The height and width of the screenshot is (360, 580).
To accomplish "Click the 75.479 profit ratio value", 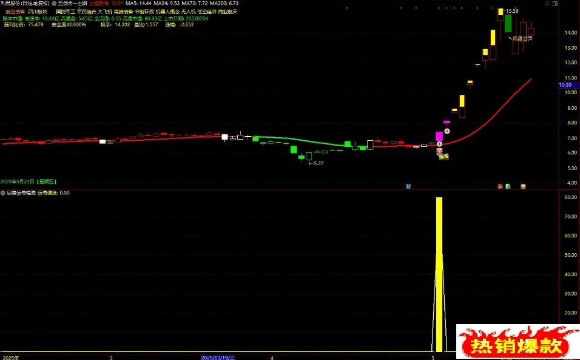I will click(36, 25).
